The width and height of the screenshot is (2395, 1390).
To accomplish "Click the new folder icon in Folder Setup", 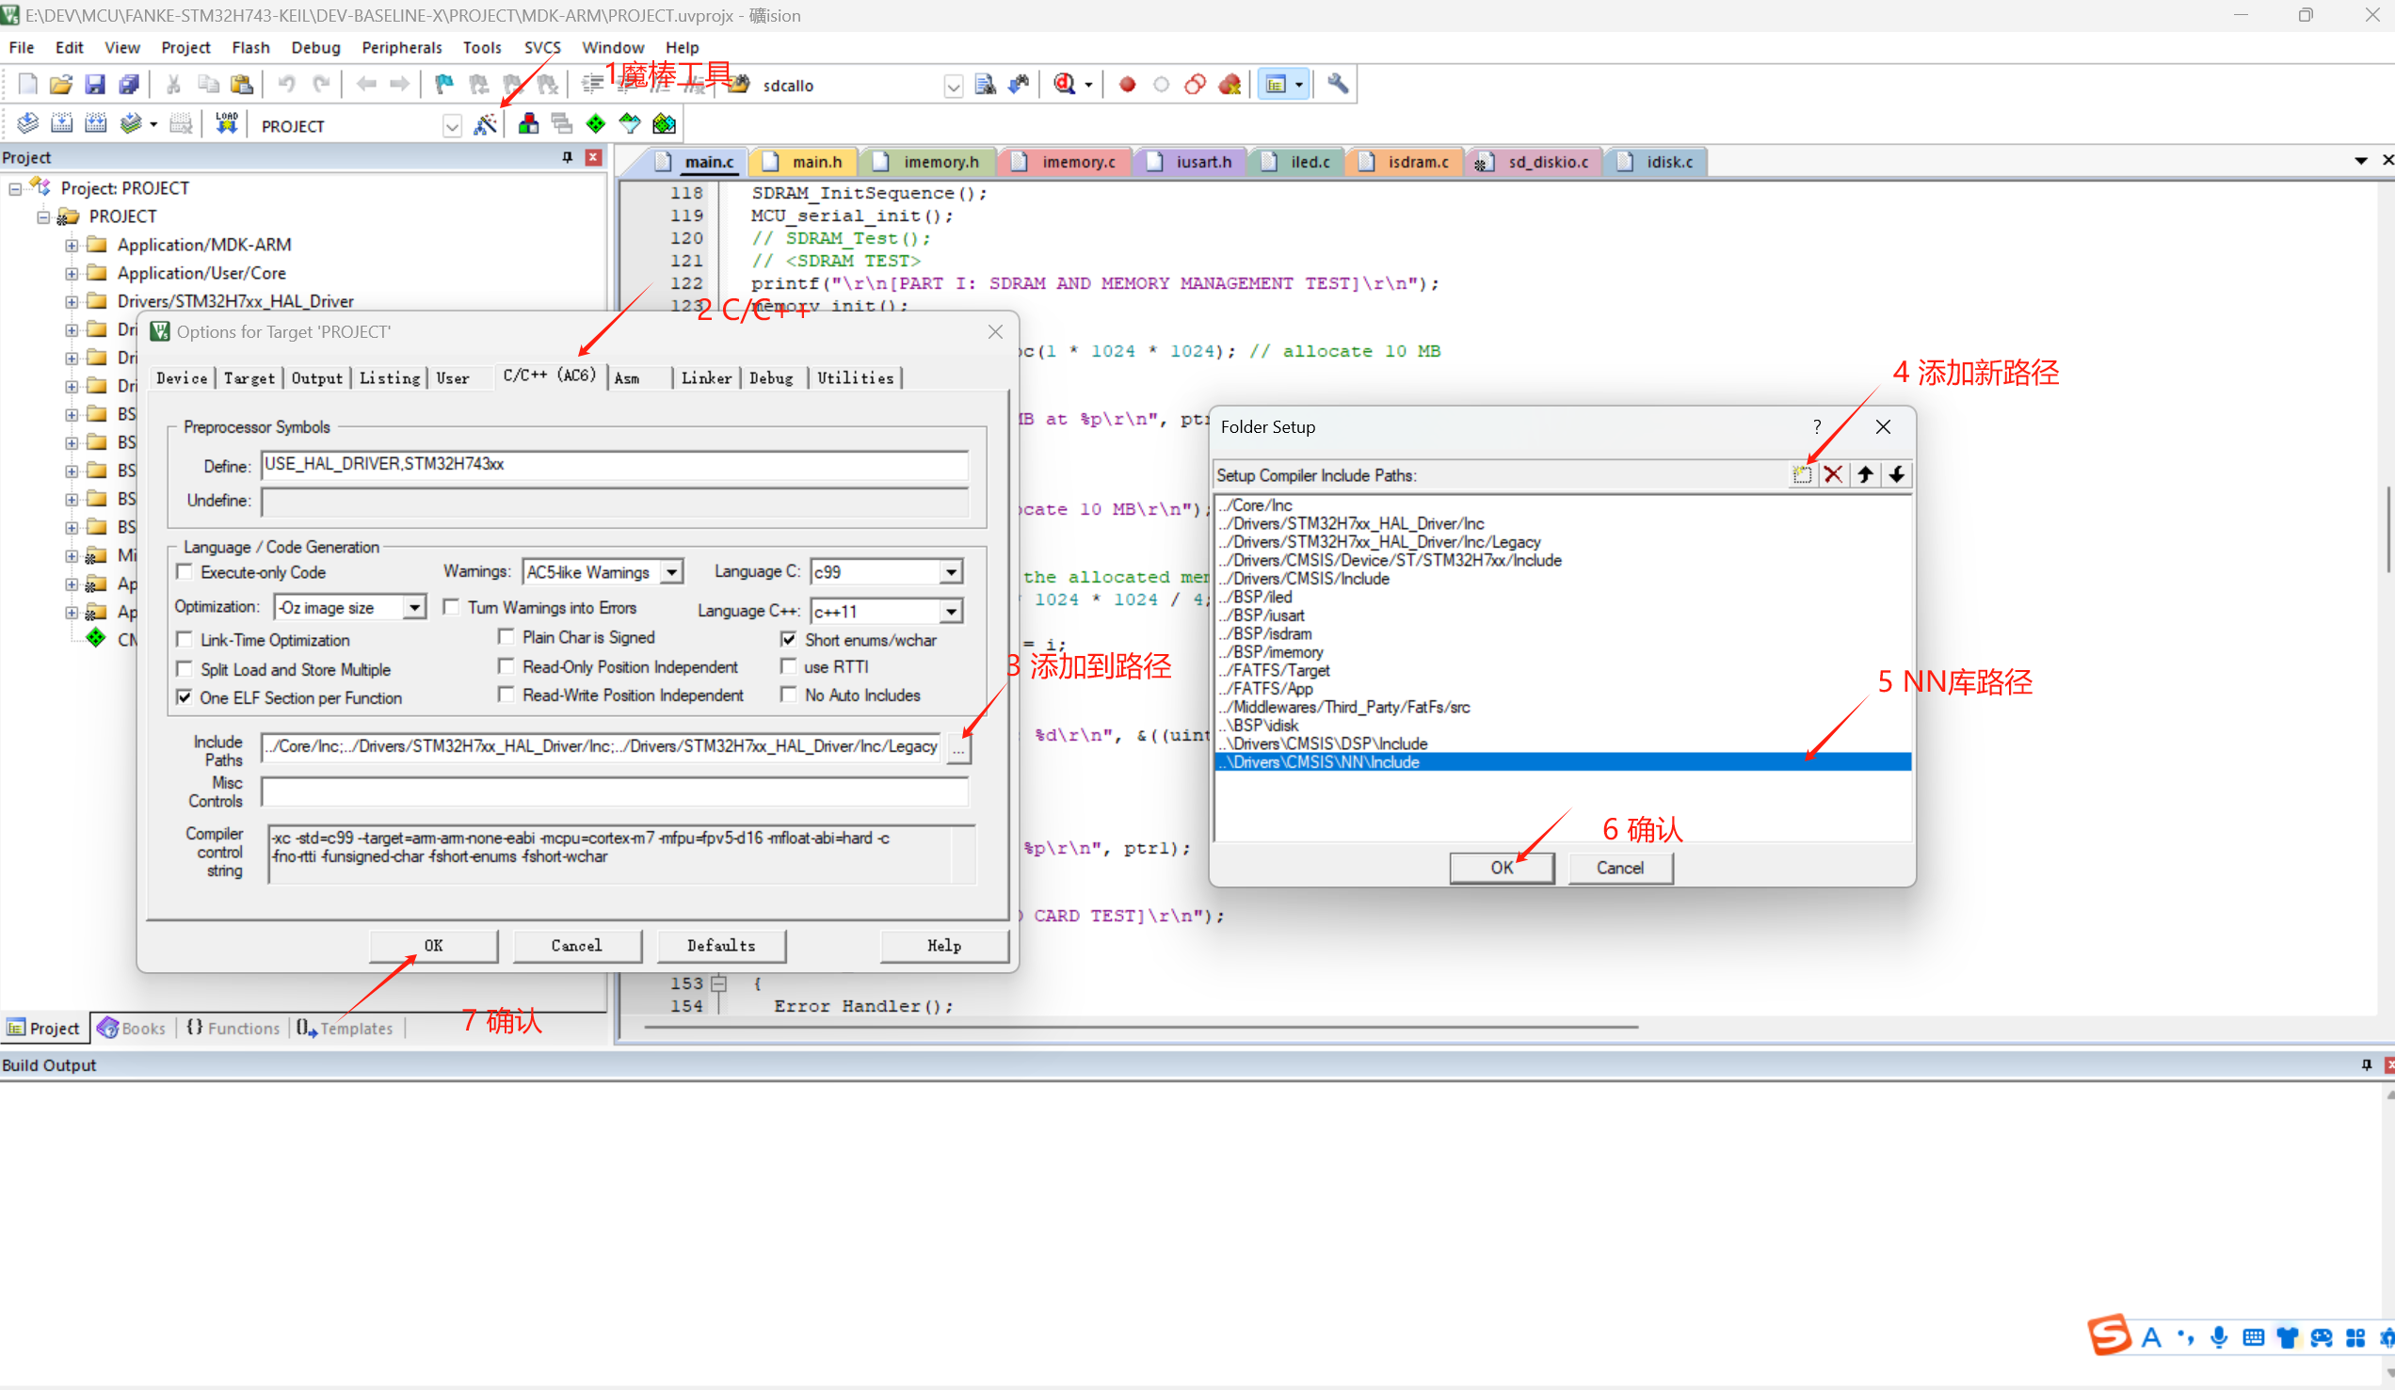I will pos(1803,475).
